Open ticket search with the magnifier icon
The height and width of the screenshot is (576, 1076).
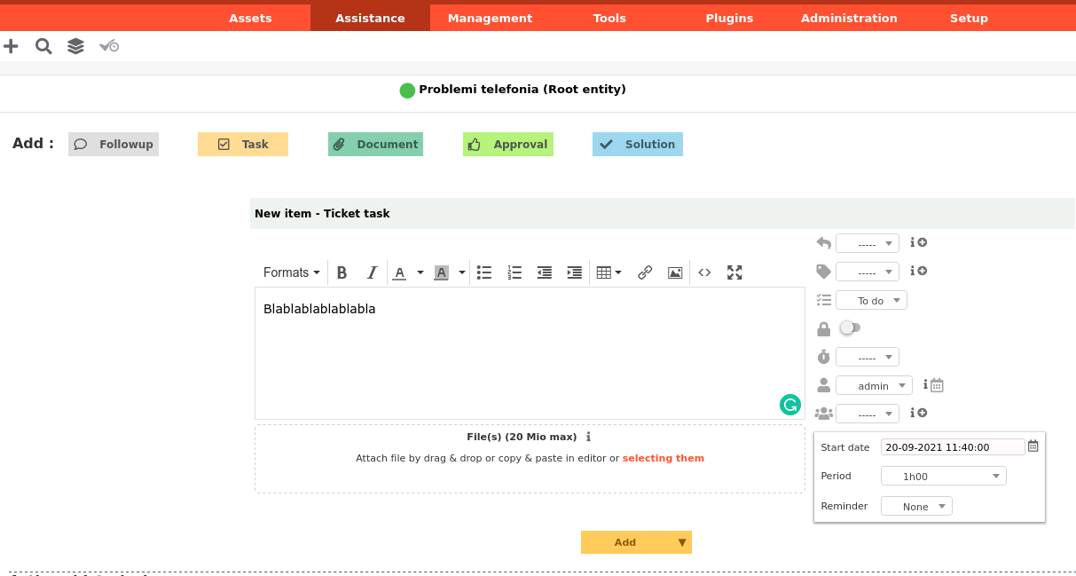43,45
